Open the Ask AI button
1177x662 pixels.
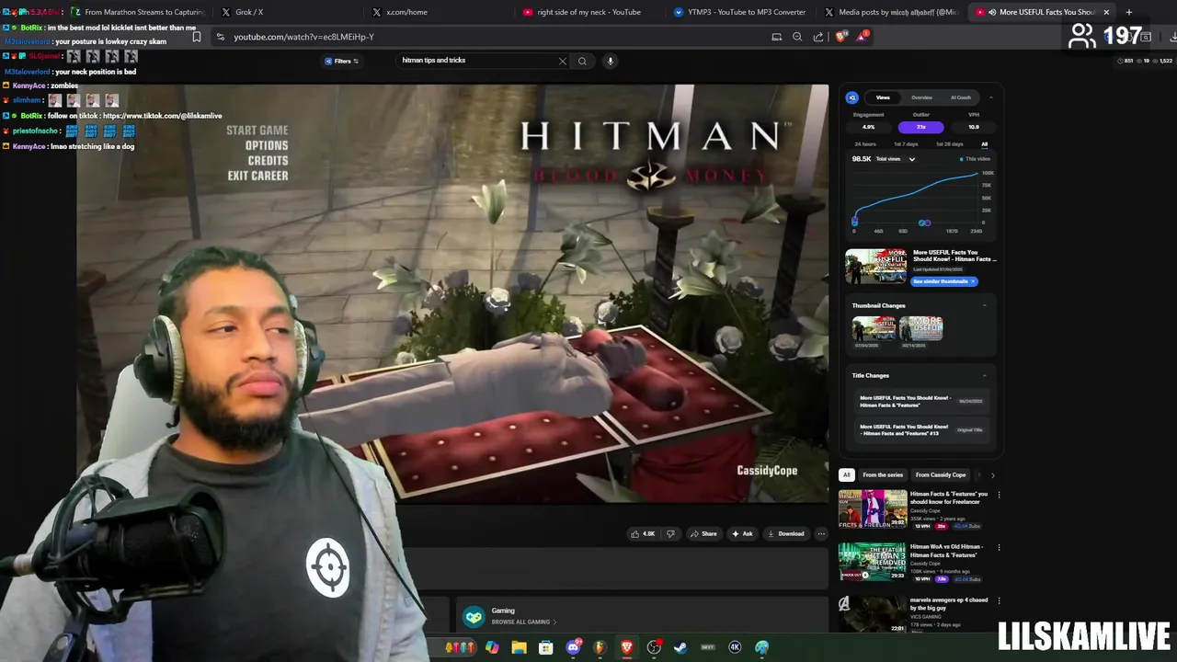742,533
